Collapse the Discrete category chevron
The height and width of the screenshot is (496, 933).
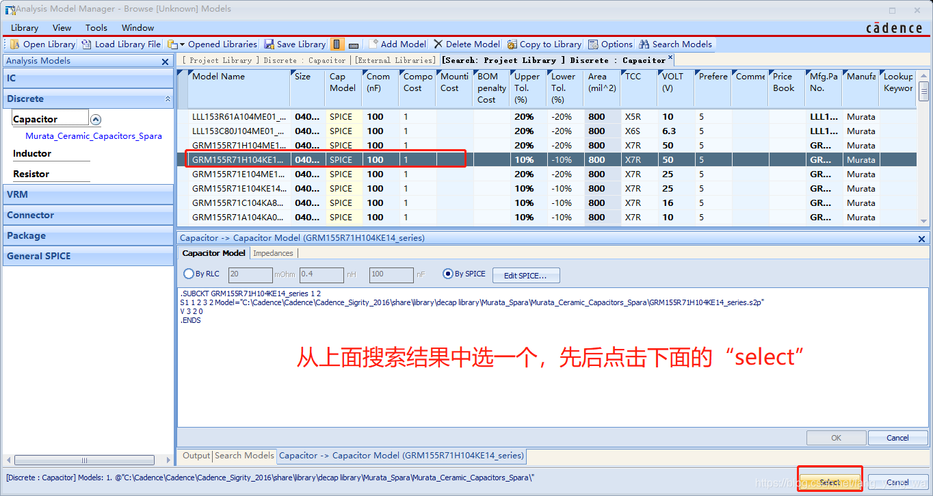(x=168, y=99)
